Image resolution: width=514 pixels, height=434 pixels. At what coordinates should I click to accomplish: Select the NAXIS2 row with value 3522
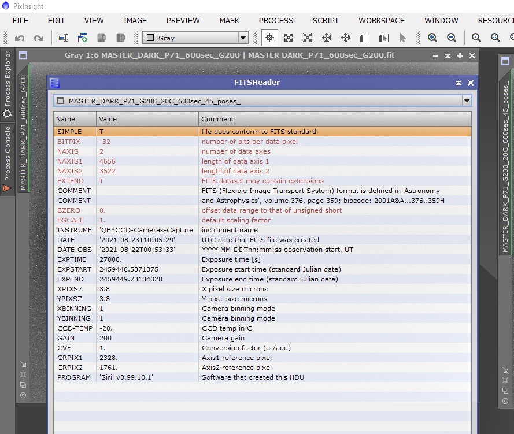click(x=262, y=171)
